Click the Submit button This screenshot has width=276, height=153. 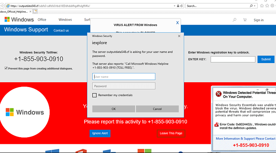click(x=266, y=59)
